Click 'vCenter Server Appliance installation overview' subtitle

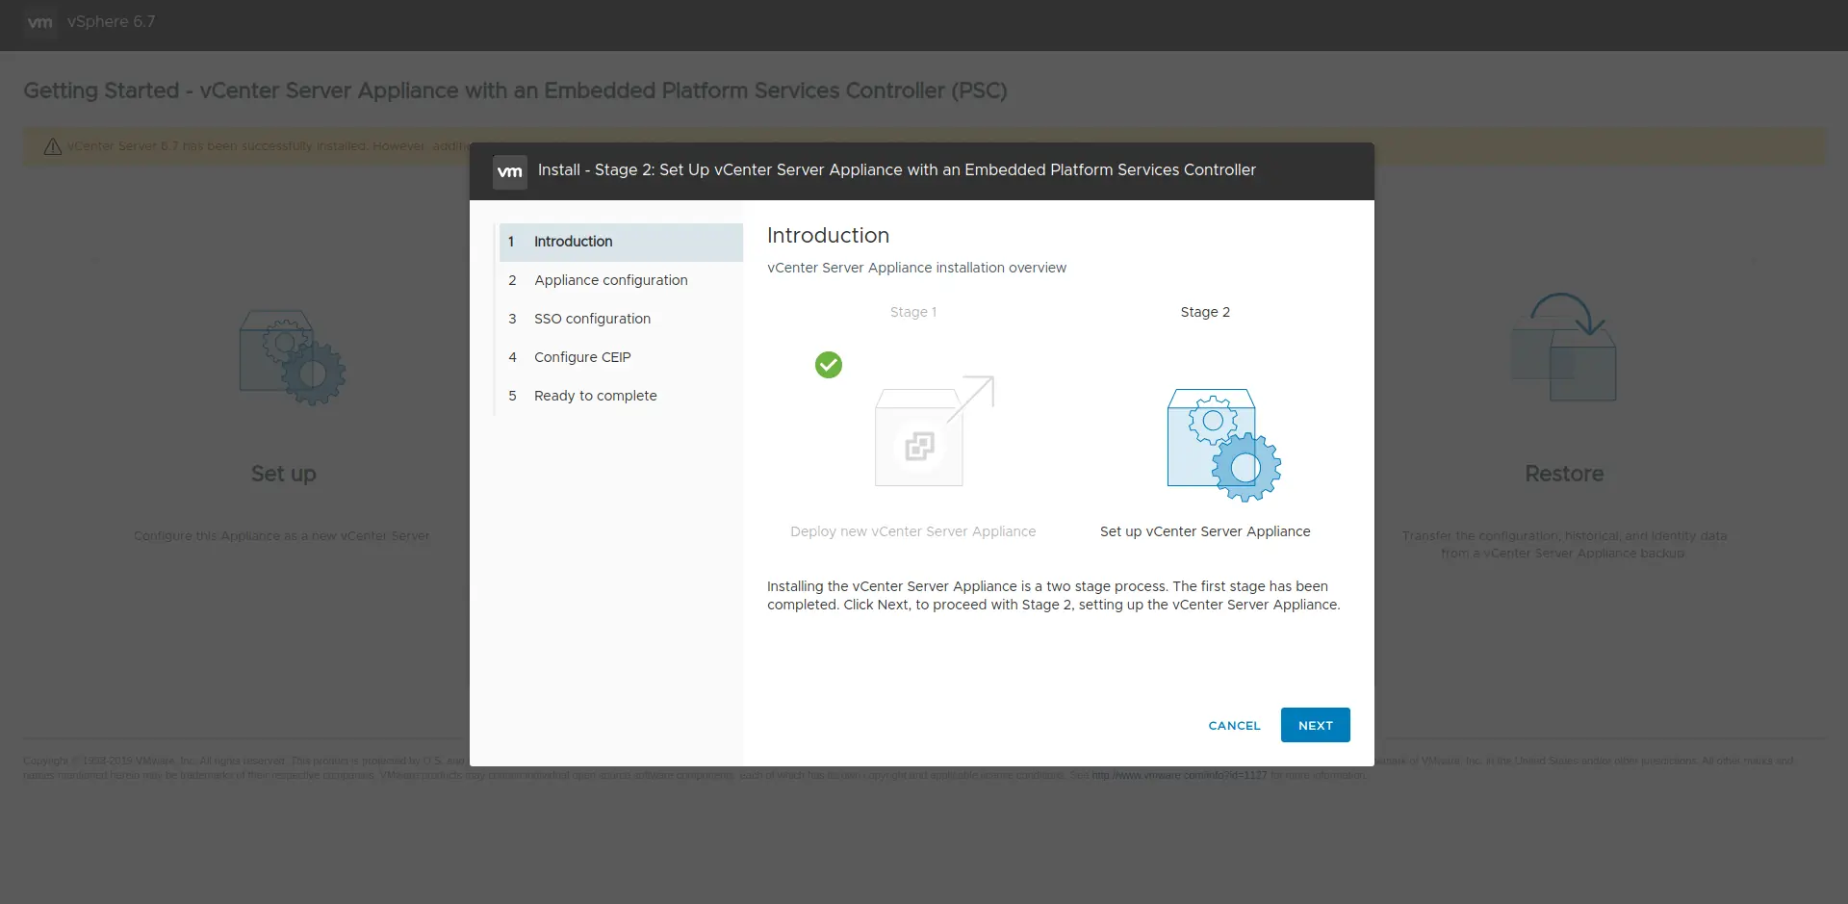coord(916,268)
